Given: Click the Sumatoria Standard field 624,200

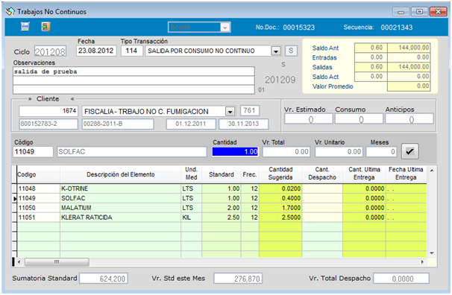Looking at the screenshot, I should pyautogui.click(x=104, y=279).
